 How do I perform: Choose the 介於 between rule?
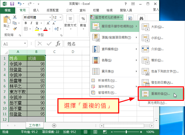click(x=162, y=49)
